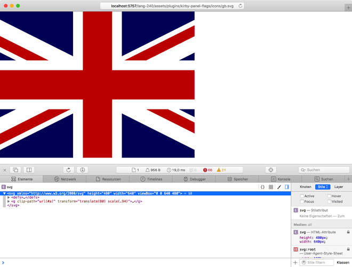The height and width of the screenshot is (267, 352).
Task: Open the Elemente tab
Action: (x=22, y=179)
